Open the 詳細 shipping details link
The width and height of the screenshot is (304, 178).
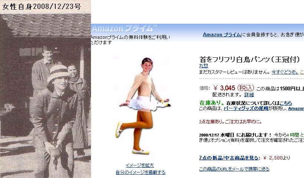[x=249, y=95]
